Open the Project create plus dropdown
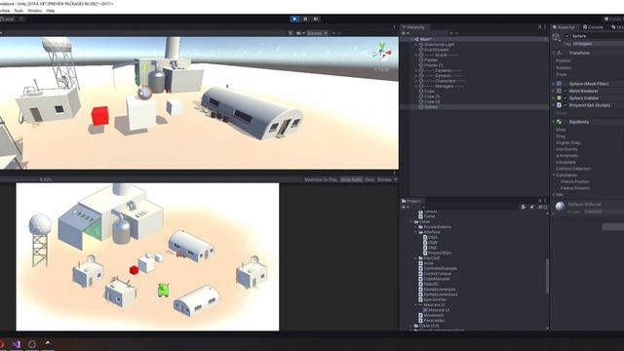This screenshot has width=624, height=351. click(406, 207)
